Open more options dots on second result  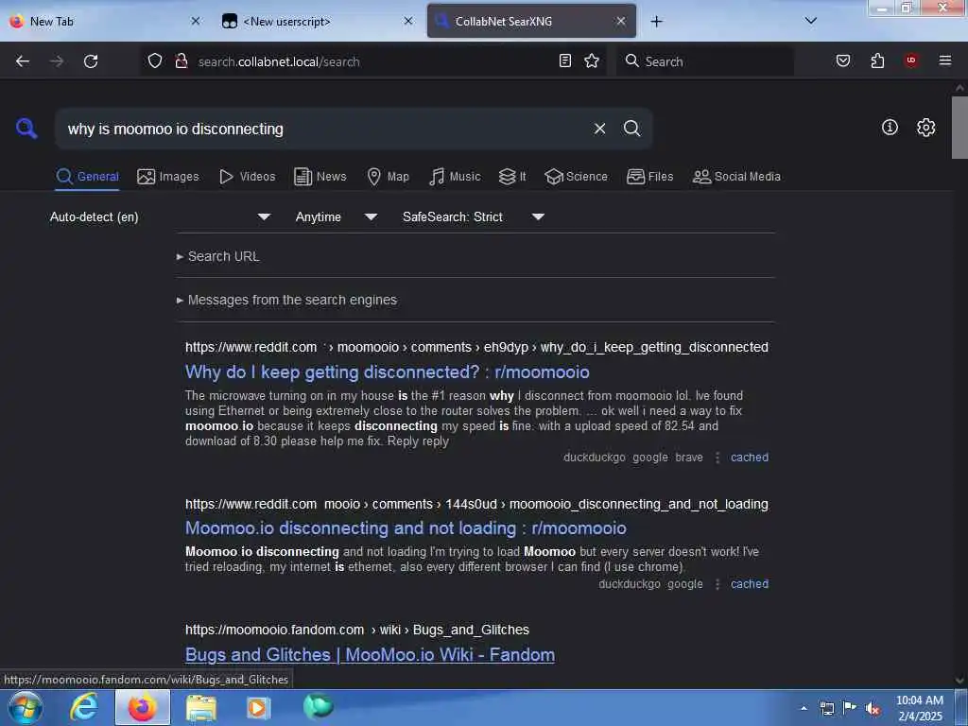(x=717, y=584)
